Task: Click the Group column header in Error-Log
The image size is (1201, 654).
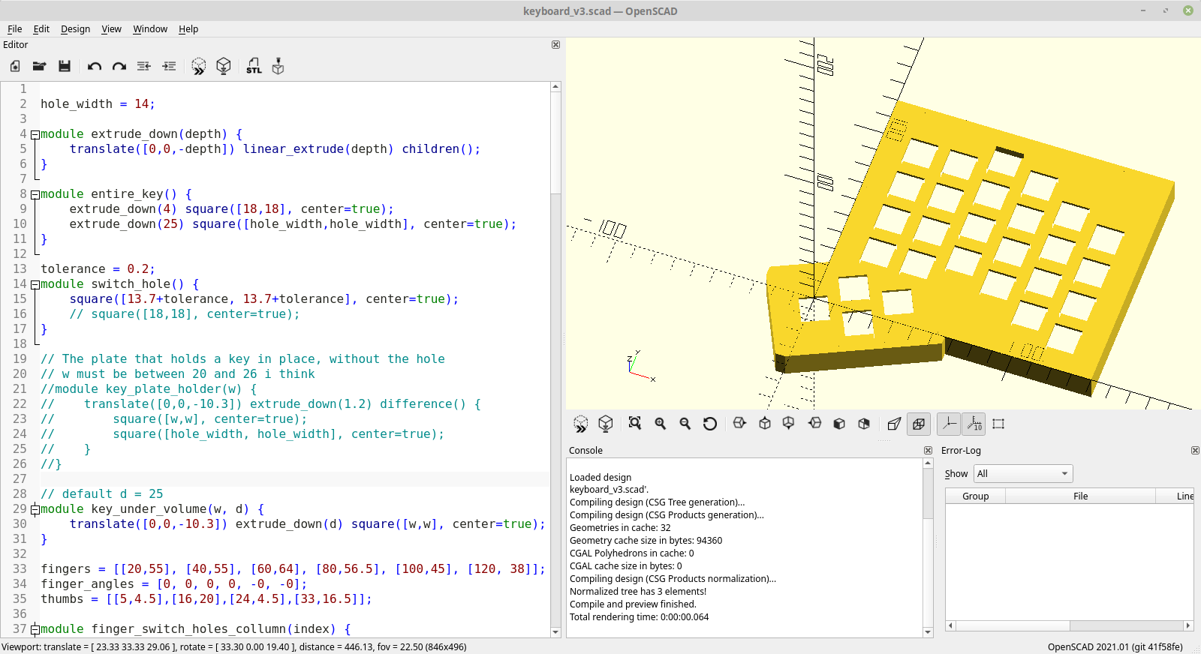Action: pyautogui.click(x=975, y=496)
